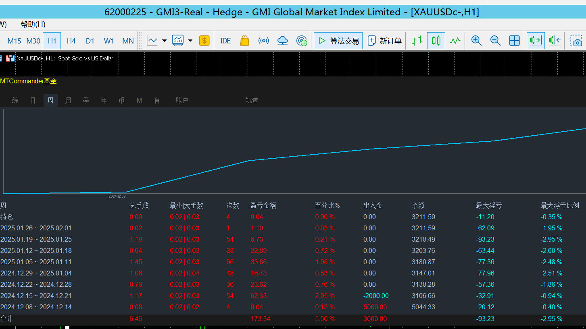Select the W1 timeframe
Screen dimensions: 586x329
[x=109, y=41]
